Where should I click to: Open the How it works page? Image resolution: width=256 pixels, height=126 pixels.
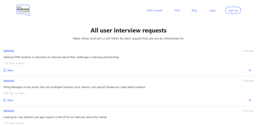pos(154,10)
